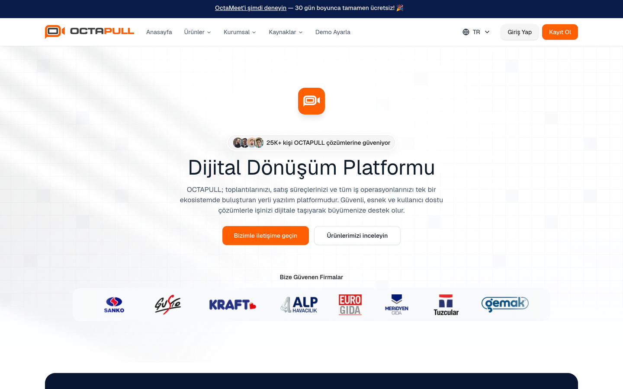
Task: Click the user avatars group in badge
Action: [248, 143]
